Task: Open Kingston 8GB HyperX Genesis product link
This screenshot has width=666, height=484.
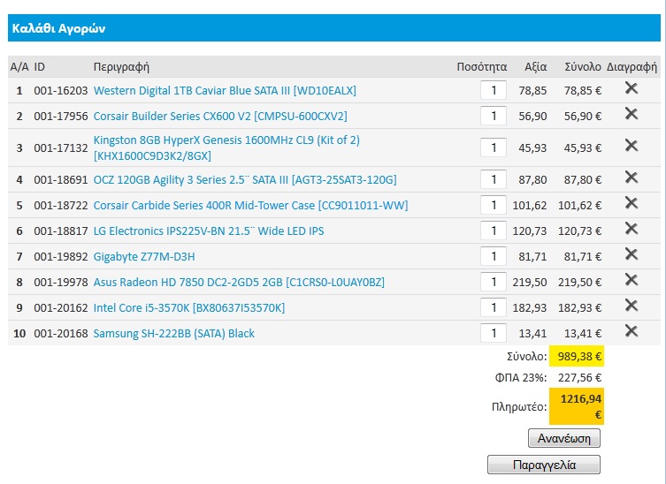Action: [226, 147]
